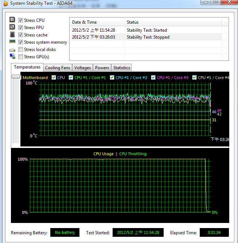Click the 0% throttling value at graph right
The height and width of the screenshot is (243, 238).
(215, 212)
